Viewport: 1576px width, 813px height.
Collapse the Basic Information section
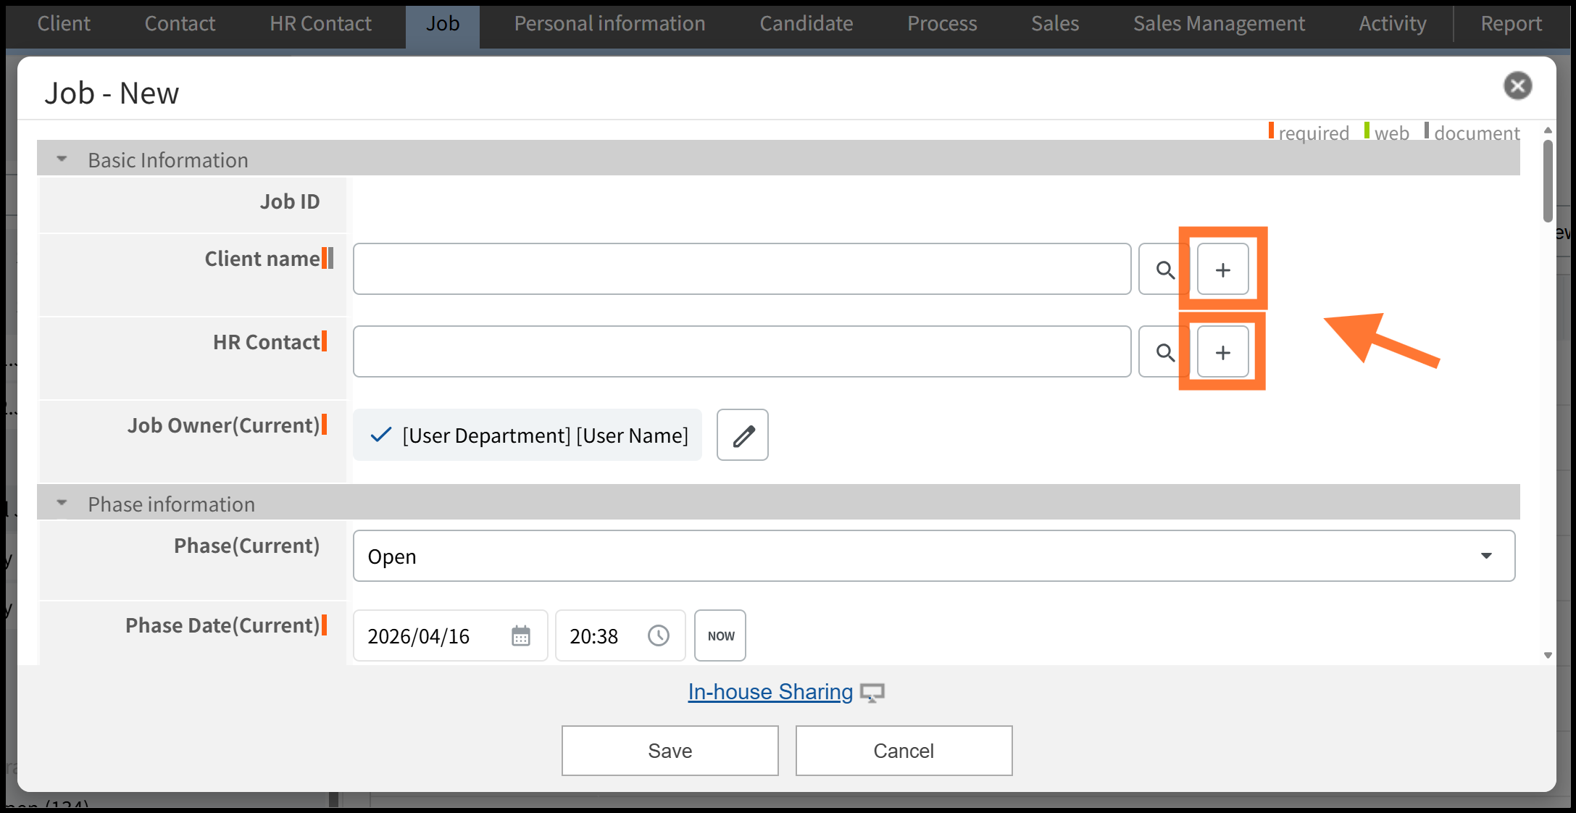point(62,159)
